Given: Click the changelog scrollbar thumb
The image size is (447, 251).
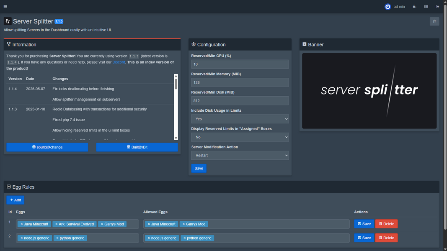Looking at the screenshot, I should pyautogui.click(x=176, y=84).
